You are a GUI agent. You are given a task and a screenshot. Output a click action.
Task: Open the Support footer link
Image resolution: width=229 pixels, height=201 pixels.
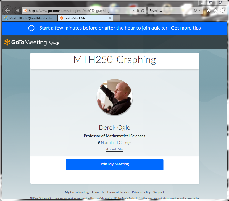(x=159, y=192)
